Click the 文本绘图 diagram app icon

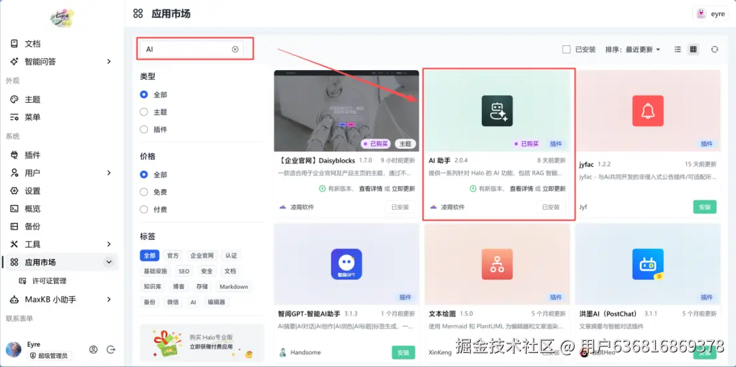tap(497, 264)
